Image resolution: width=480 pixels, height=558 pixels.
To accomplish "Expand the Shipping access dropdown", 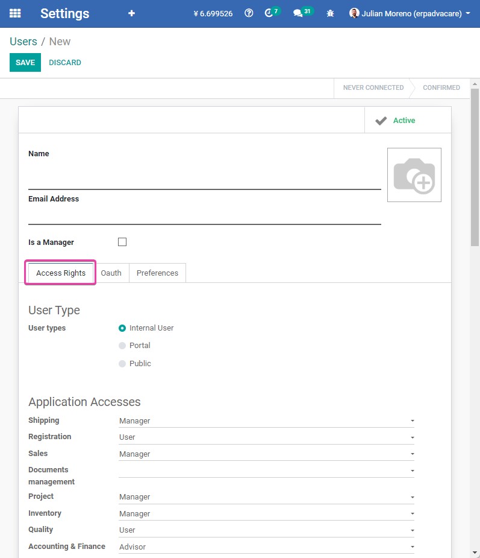I will coord(266,420).
